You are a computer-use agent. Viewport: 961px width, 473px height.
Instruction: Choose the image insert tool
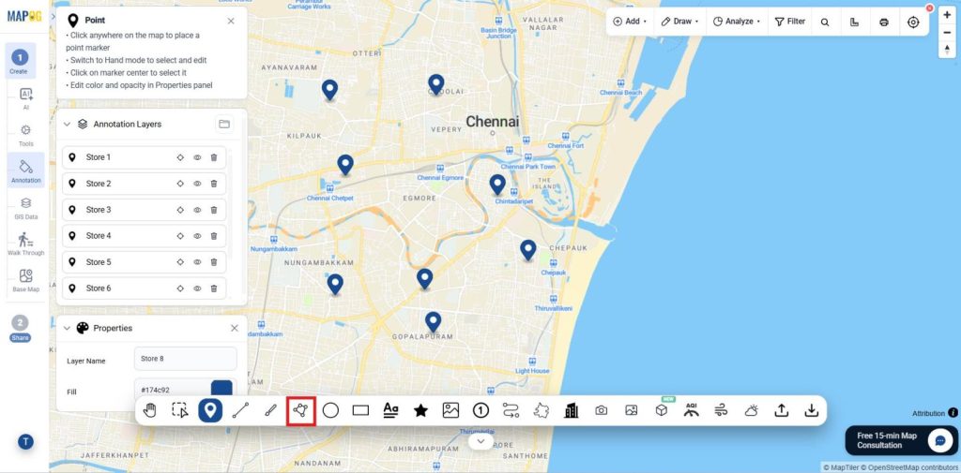pos(450,410)
